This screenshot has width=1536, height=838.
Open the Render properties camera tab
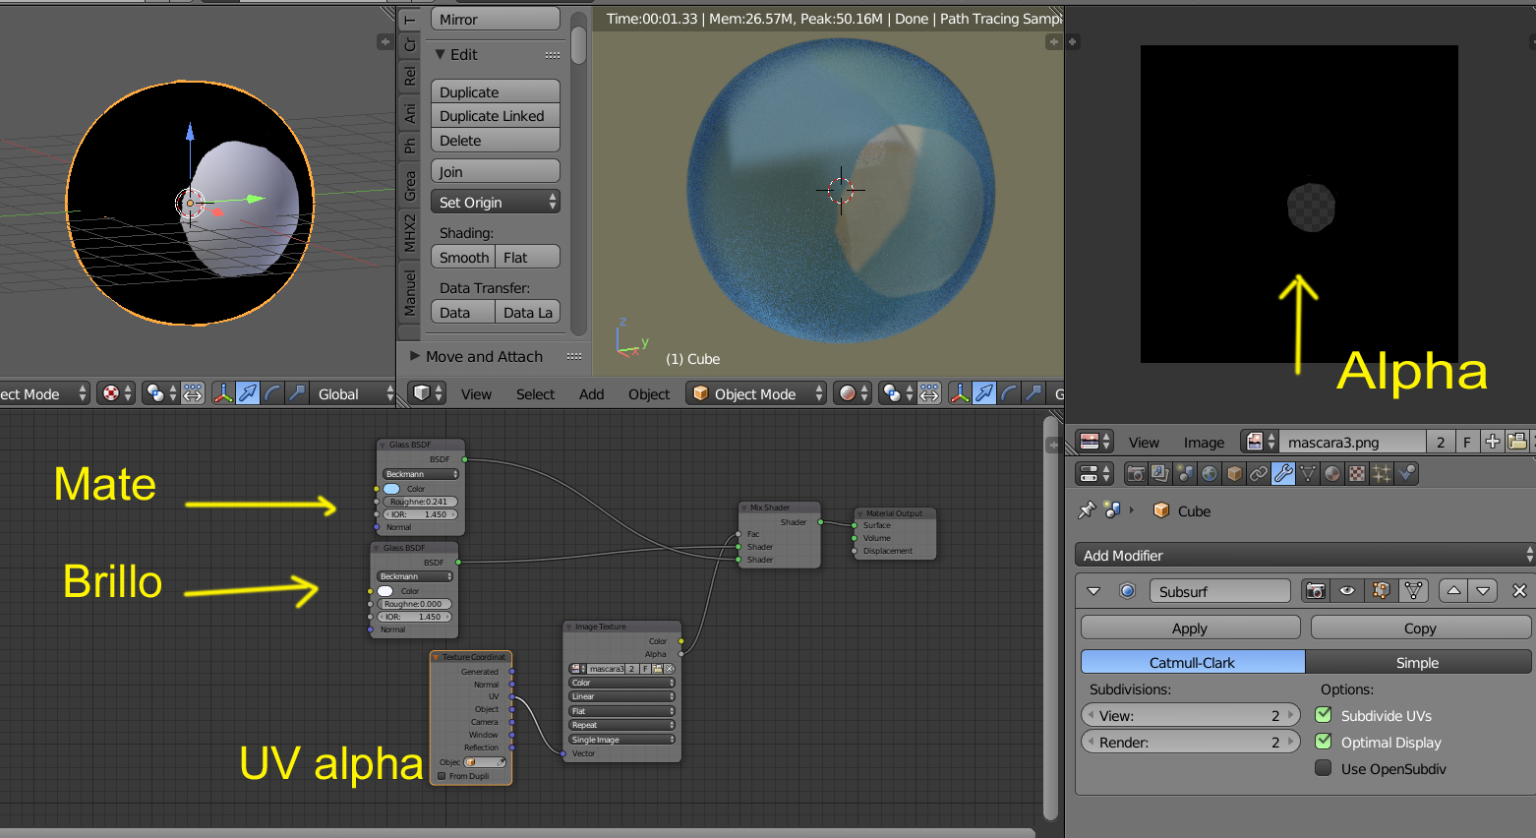coord(1136,474)
